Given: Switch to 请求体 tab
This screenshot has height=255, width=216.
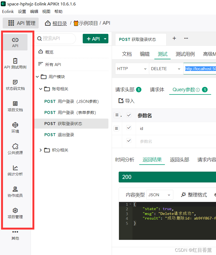Looking at the screenshot, I should (157, 90).
